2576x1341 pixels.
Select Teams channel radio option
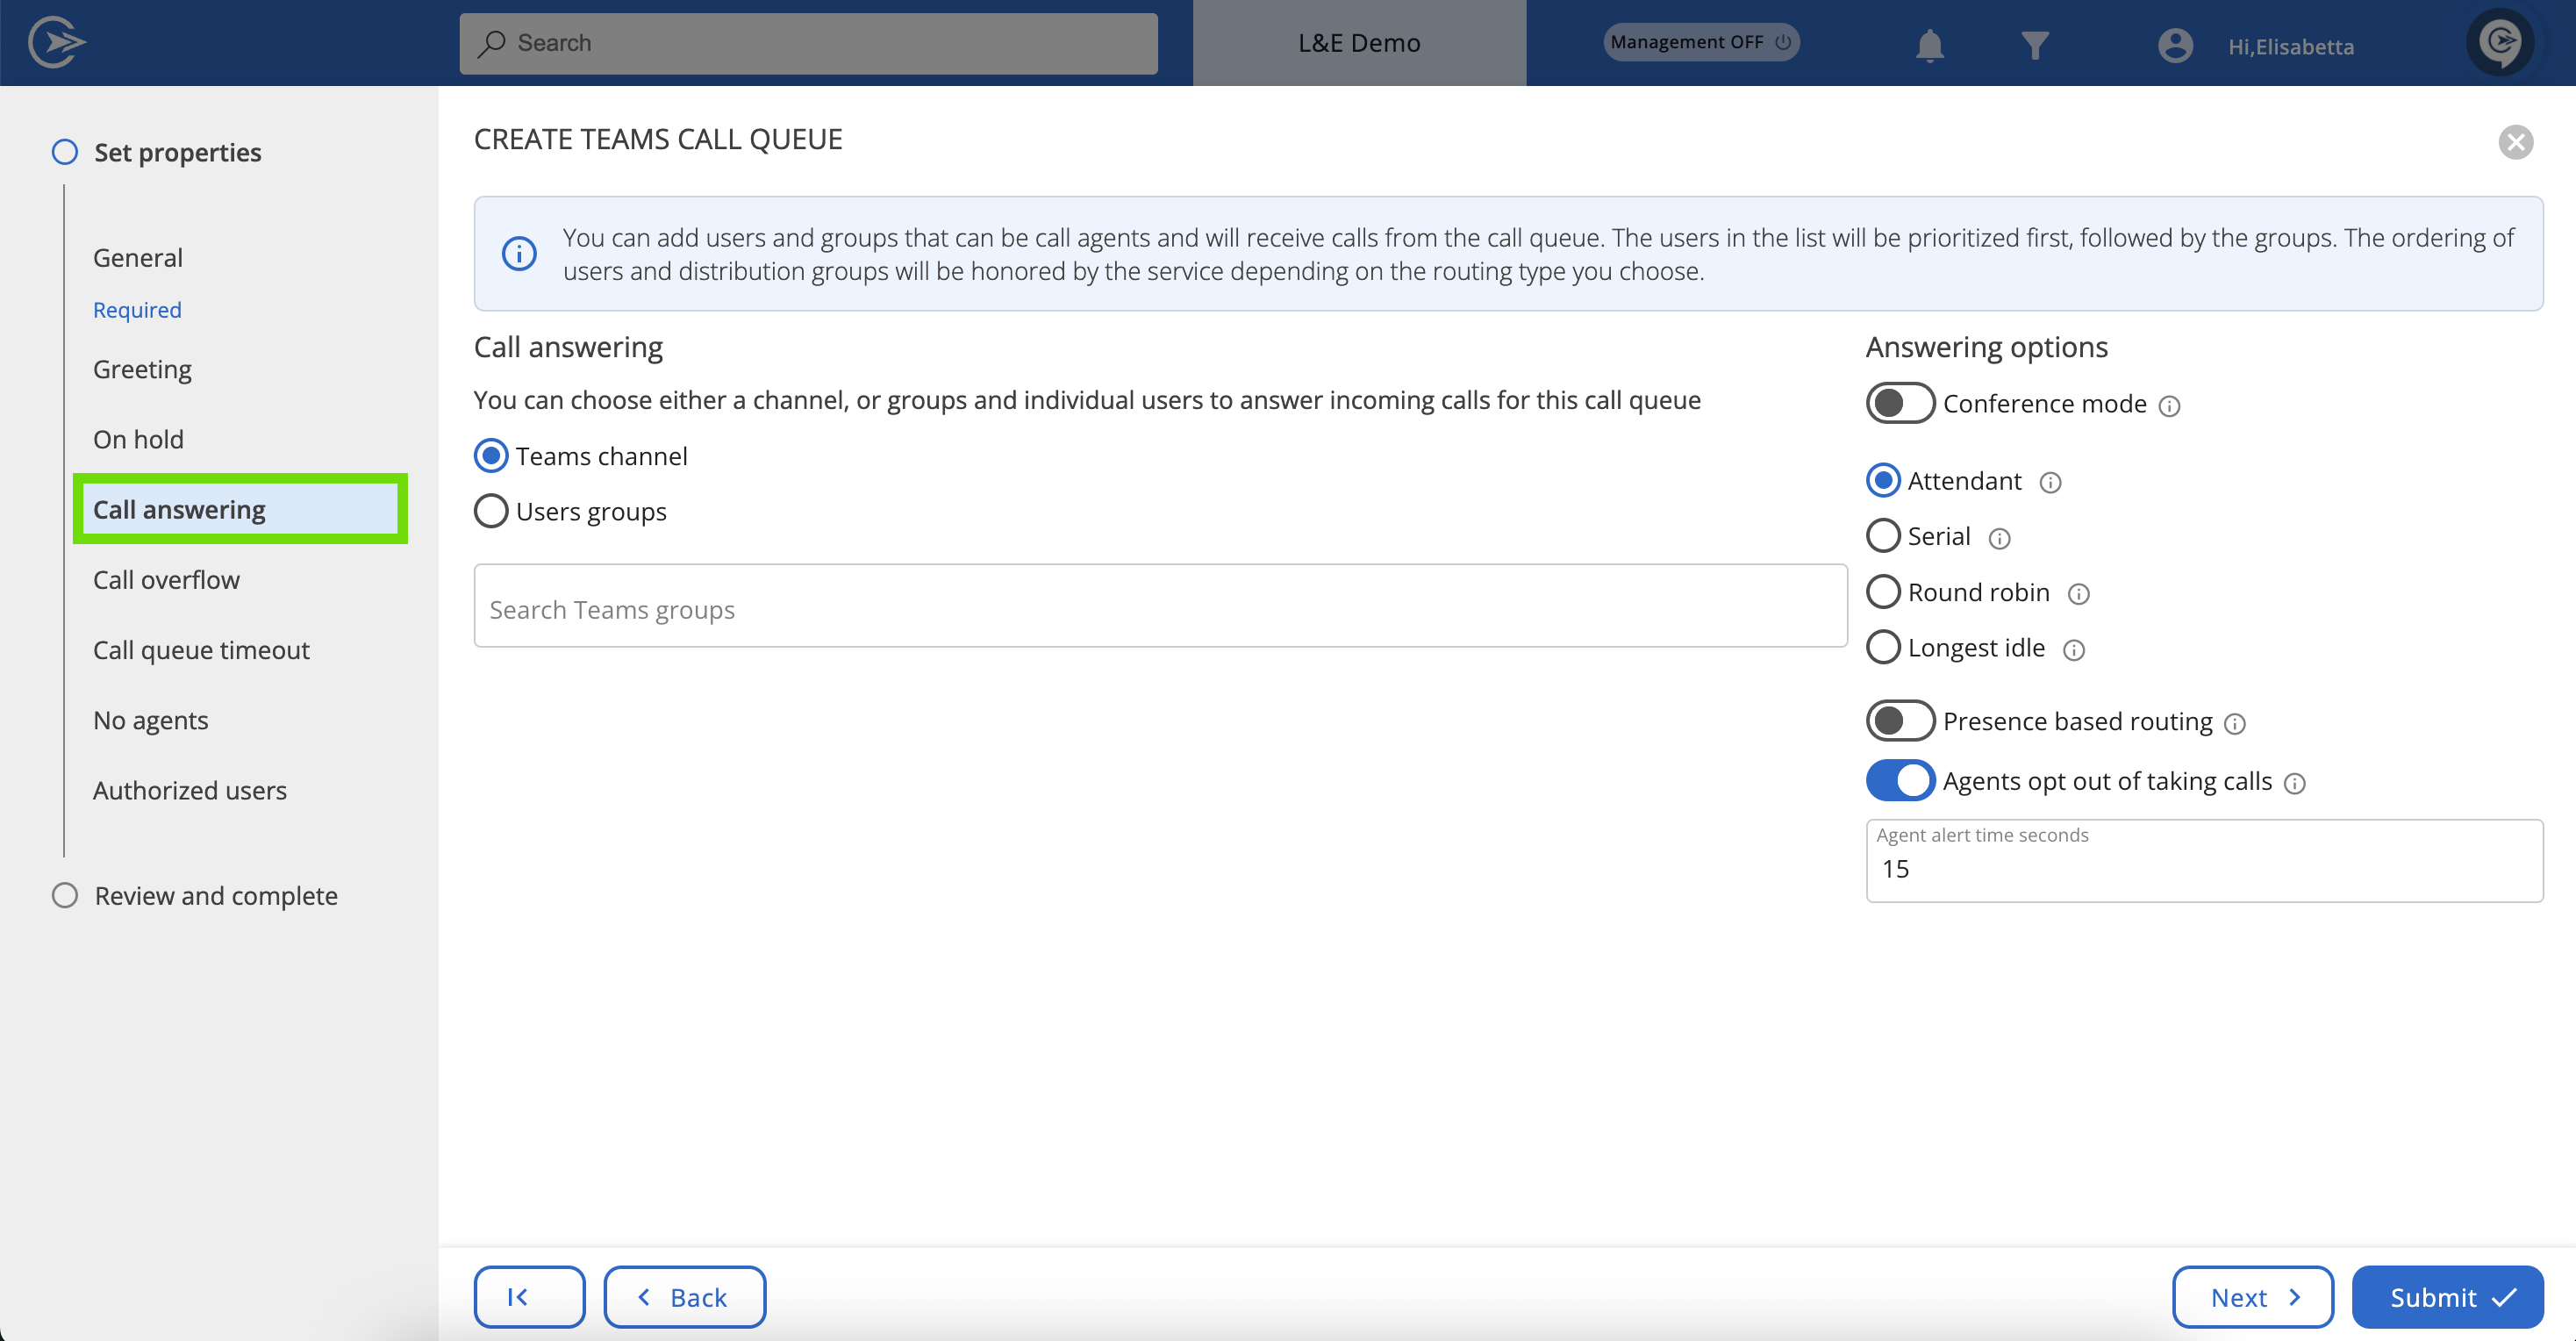(491, 456)
